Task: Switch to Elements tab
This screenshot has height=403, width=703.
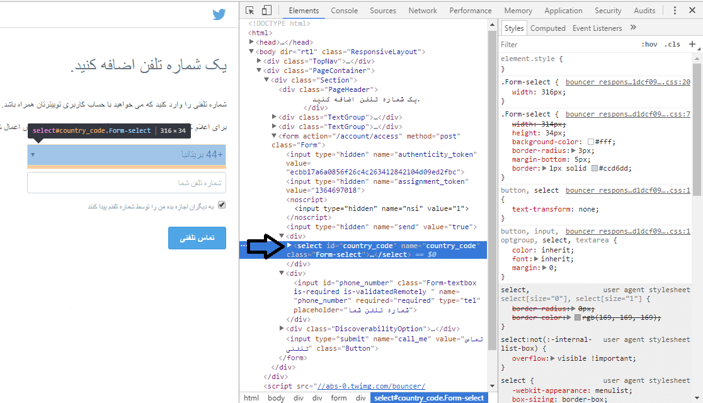Action: coord(304,10)
